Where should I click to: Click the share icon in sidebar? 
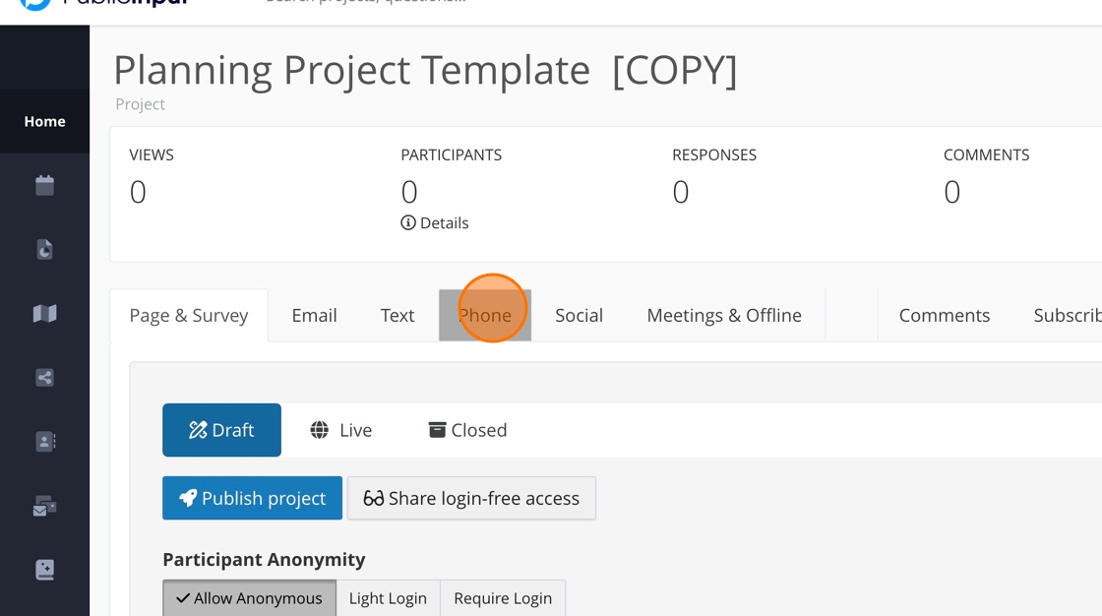click(x=44, y=377)
